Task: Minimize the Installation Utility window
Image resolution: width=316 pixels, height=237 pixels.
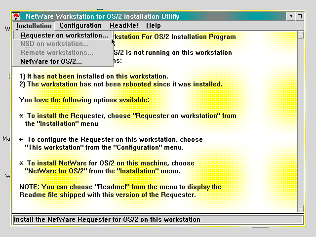Action: point(291,16)
